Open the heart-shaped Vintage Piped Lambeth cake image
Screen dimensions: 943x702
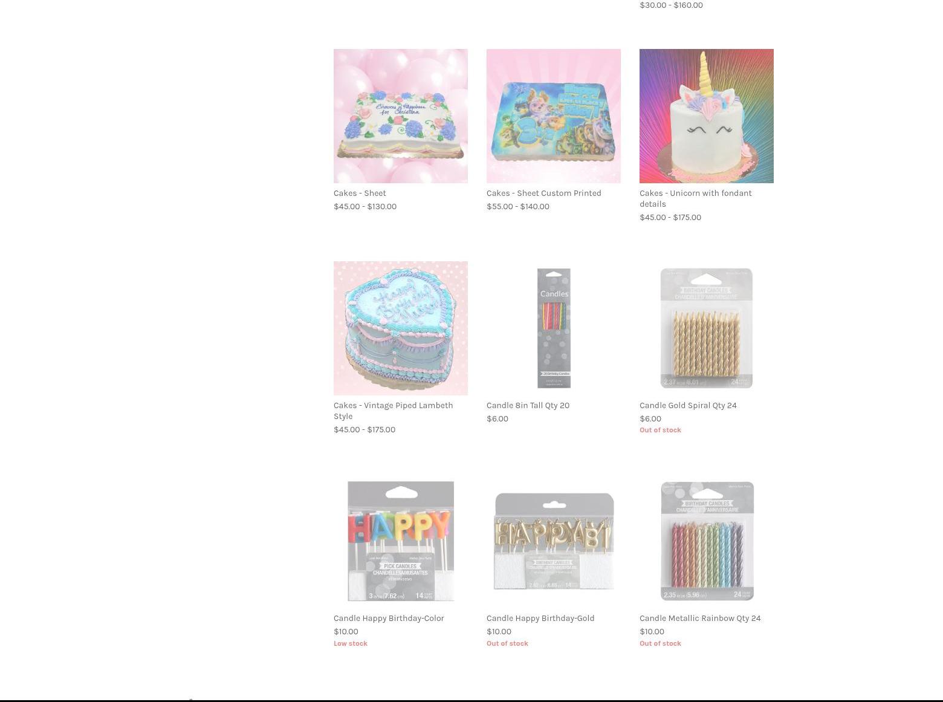pos(400,328)
